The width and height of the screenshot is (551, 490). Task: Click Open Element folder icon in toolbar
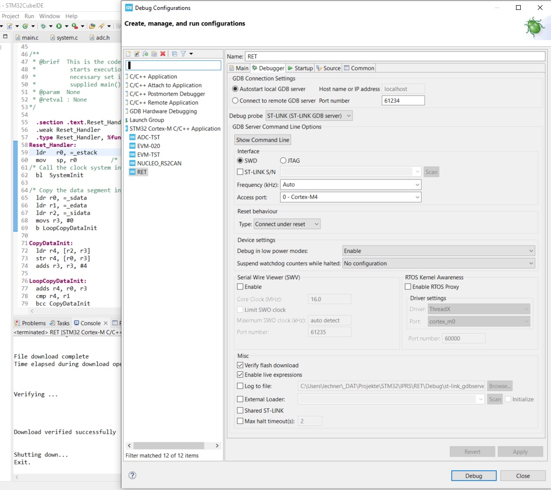pos(92,26)
